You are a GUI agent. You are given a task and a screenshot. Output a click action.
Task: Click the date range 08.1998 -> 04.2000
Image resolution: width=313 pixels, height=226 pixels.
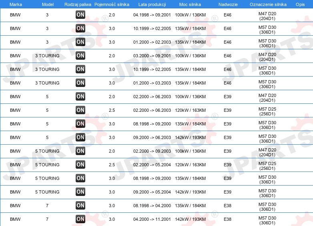pos(152,206)
